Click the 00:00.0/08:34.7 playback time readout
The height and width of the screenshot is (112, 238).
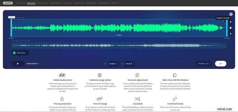coord(32,64)
